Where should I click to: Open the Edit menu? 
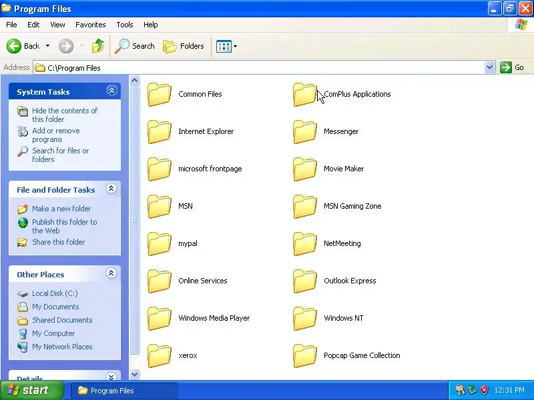(x=33, y=25)
